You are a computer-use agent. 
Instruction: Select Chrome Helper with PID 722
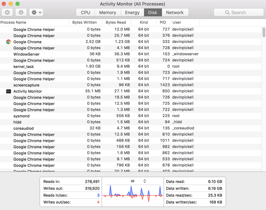(130, 110)
